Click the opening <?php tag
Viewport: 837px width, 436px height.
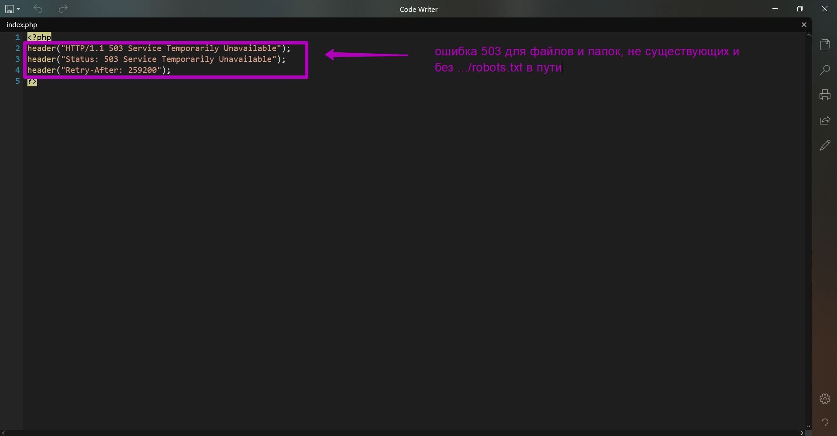39,37
